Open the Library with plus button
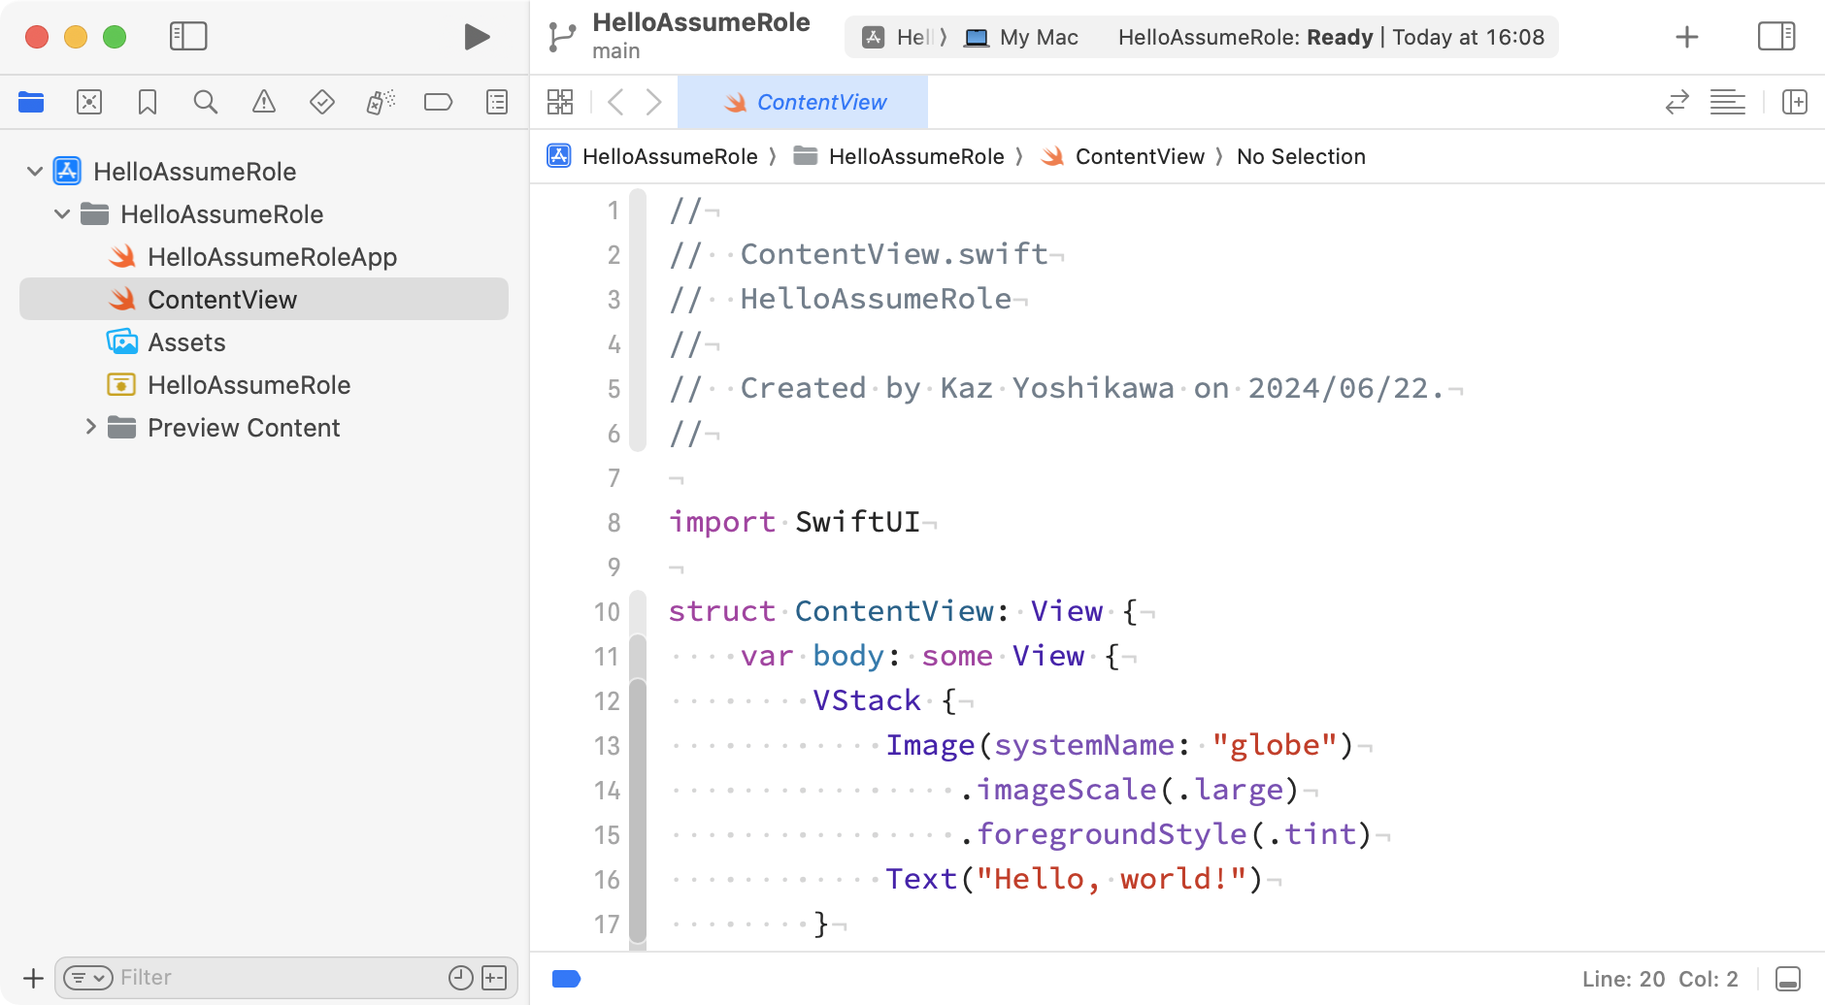Viewport: 1825px width, 1005px height. (1687, 37)
